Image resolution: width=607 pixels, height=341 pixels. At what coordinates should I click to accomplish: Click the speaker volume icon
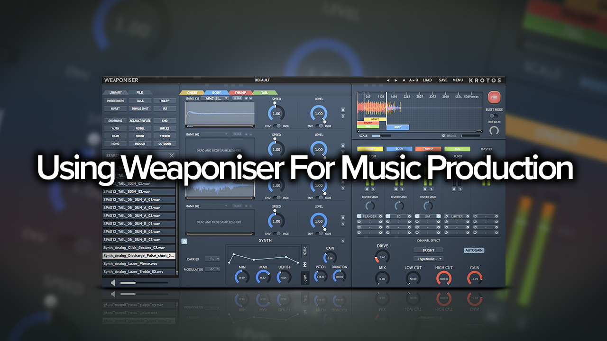(113, 283)
